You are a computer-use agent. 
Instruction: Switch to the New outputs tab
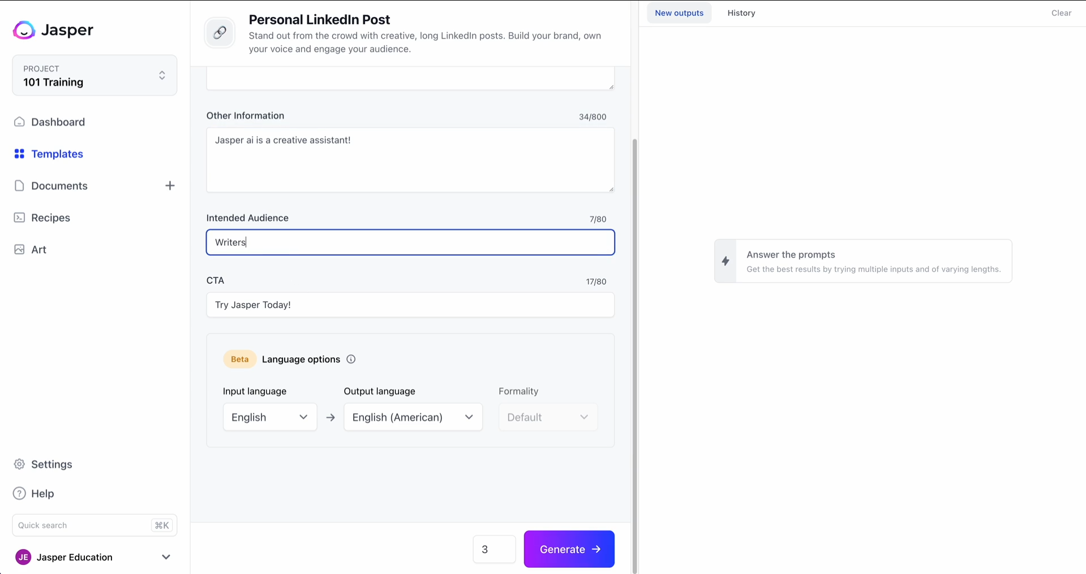[x=679, y=13]
